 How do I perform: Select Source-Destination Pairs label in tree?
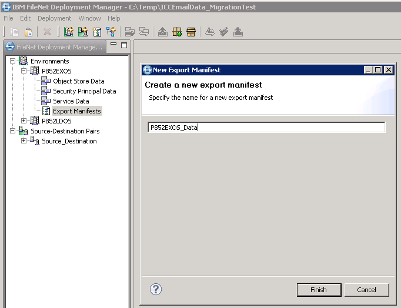[x=65, y=131]
